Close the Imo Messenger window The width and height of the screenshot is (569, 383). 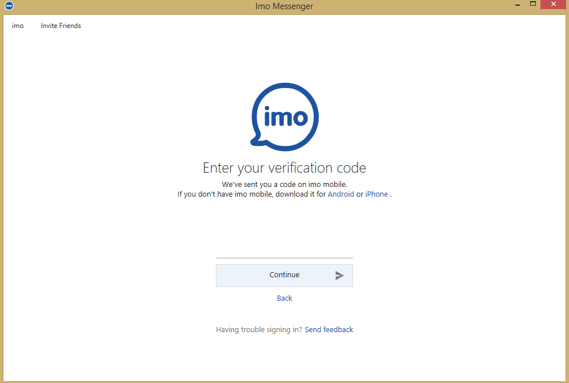pos(554,5)
